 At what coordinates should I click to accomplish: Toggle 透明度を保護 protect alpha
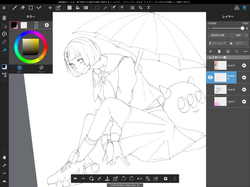pyautogui.click(x=217, y=35)
